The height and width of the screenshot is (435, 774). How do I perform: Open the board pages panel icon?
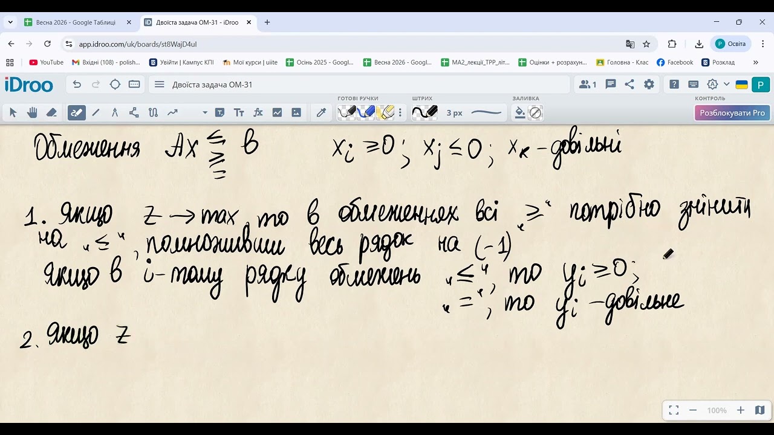click(134, 85)
